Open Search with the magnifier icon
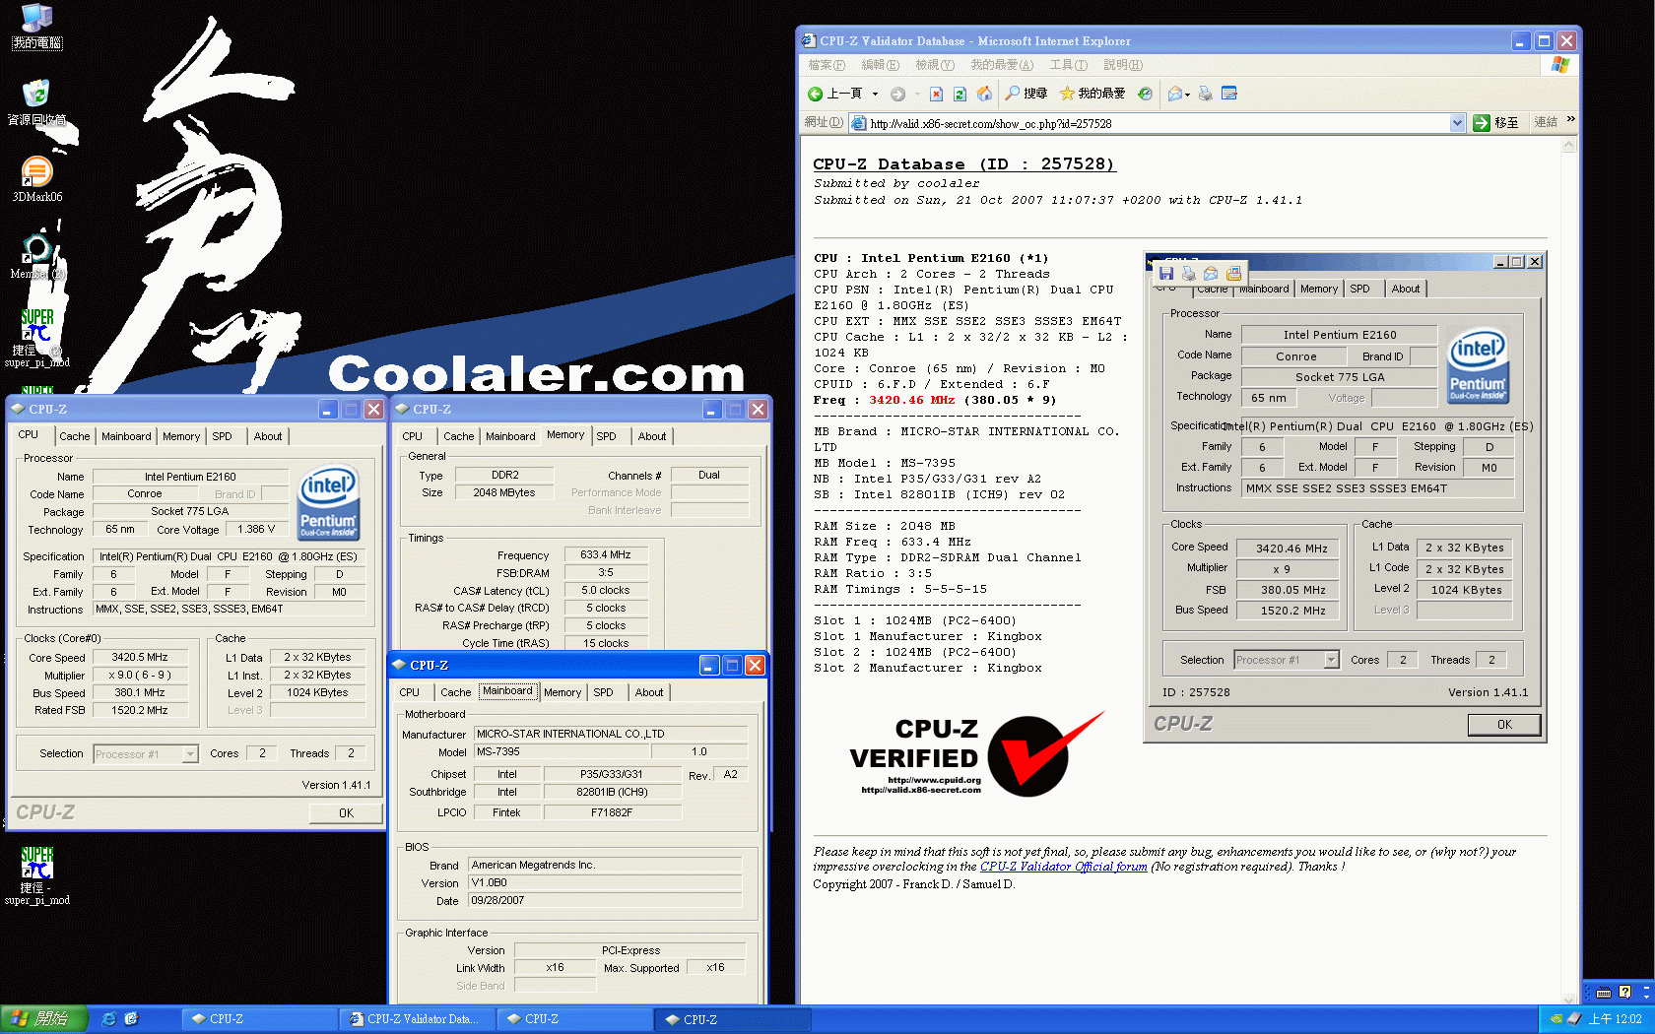The image size is (1655, 1034). [1012, 94]
